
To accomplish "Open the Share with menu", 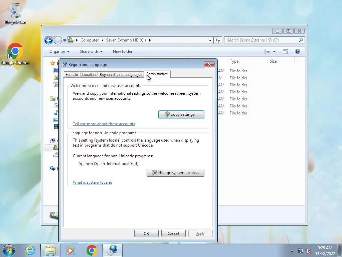I will [x=91, y=52].
